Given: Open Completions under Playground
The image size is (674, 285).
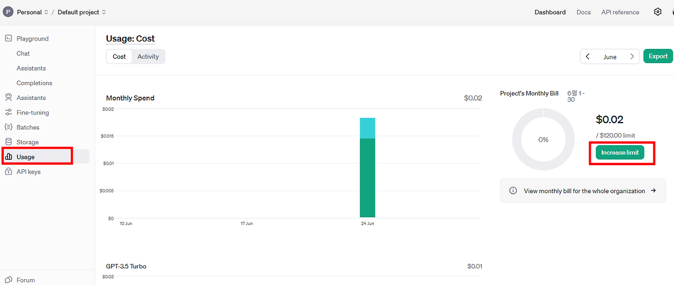Looking at the screenshot, I should point(34,83).
